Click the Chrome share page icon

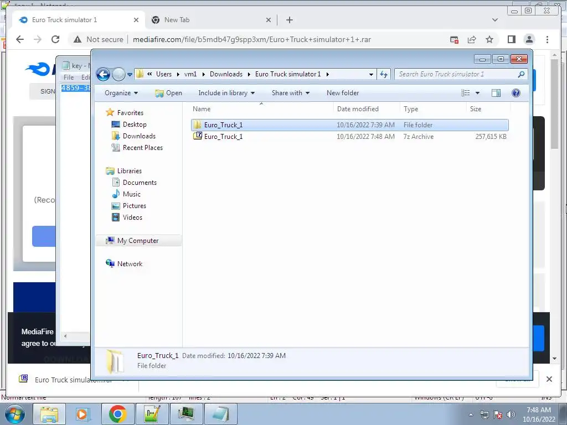(472, 39)
